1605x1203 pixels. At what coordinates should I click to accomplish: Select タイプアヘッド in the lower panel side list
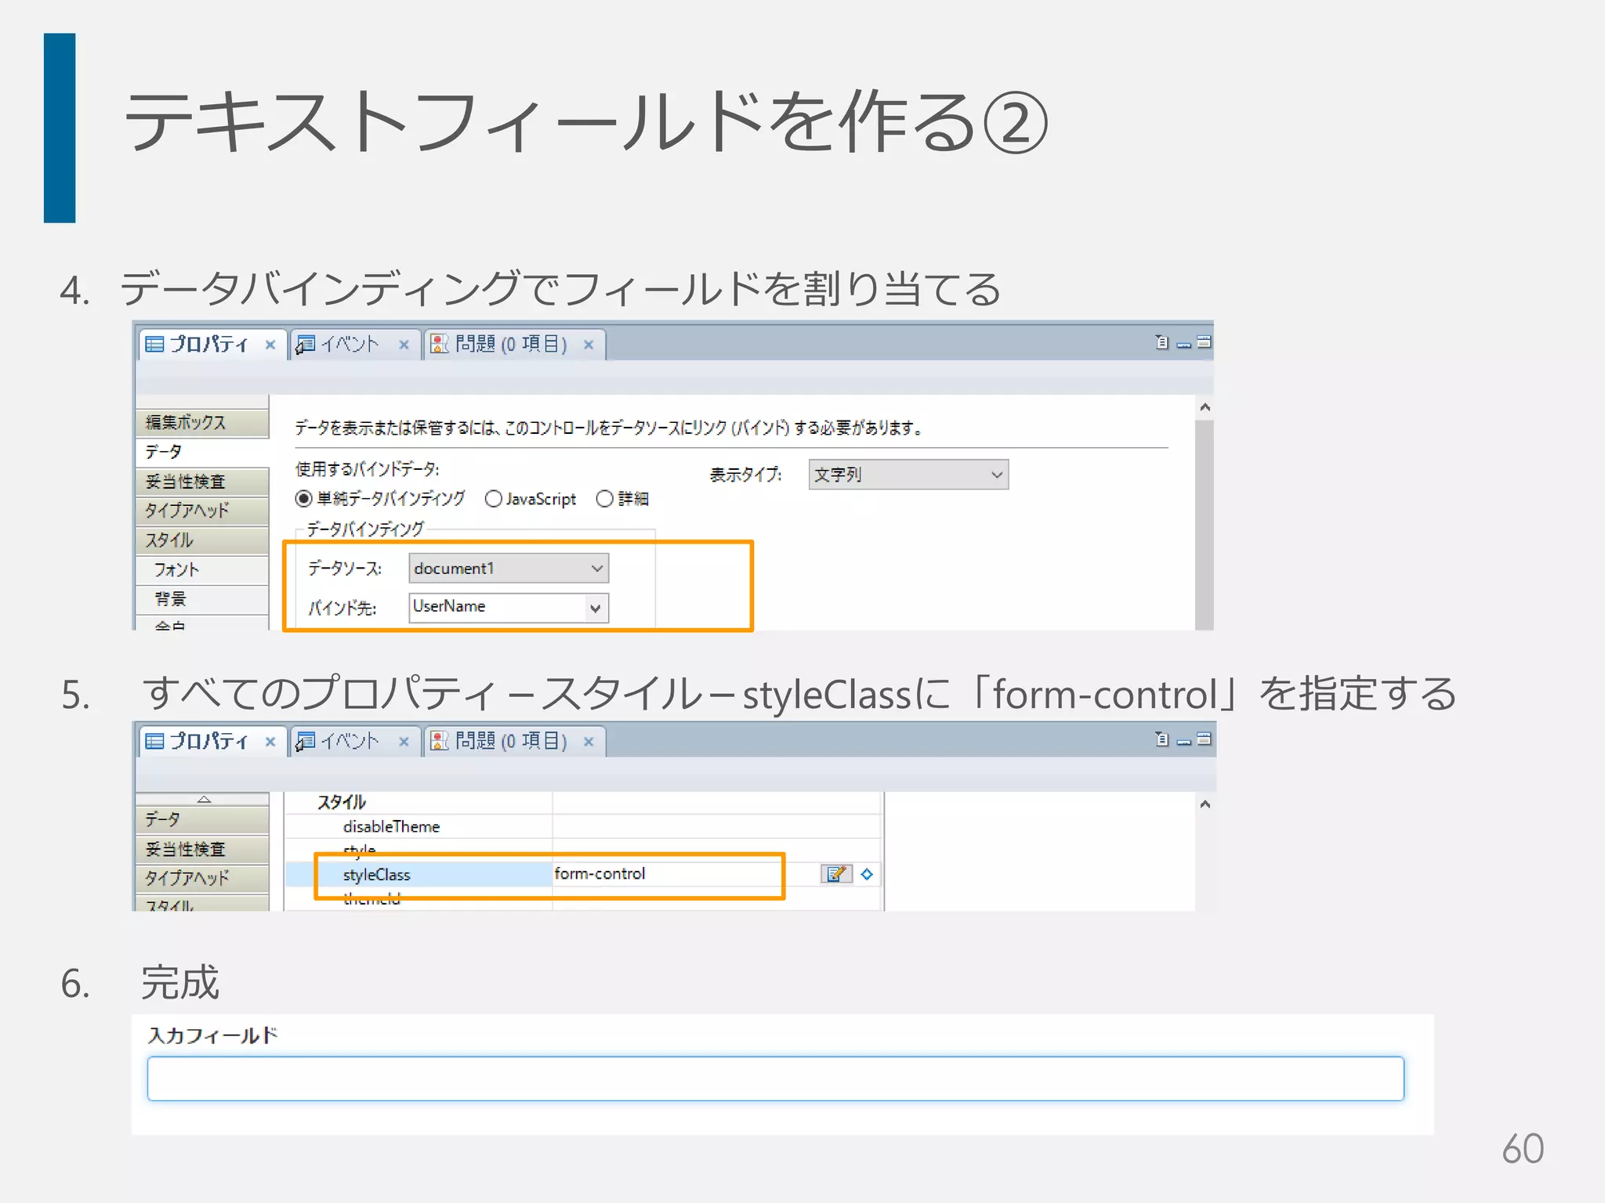tap(202, 879)
